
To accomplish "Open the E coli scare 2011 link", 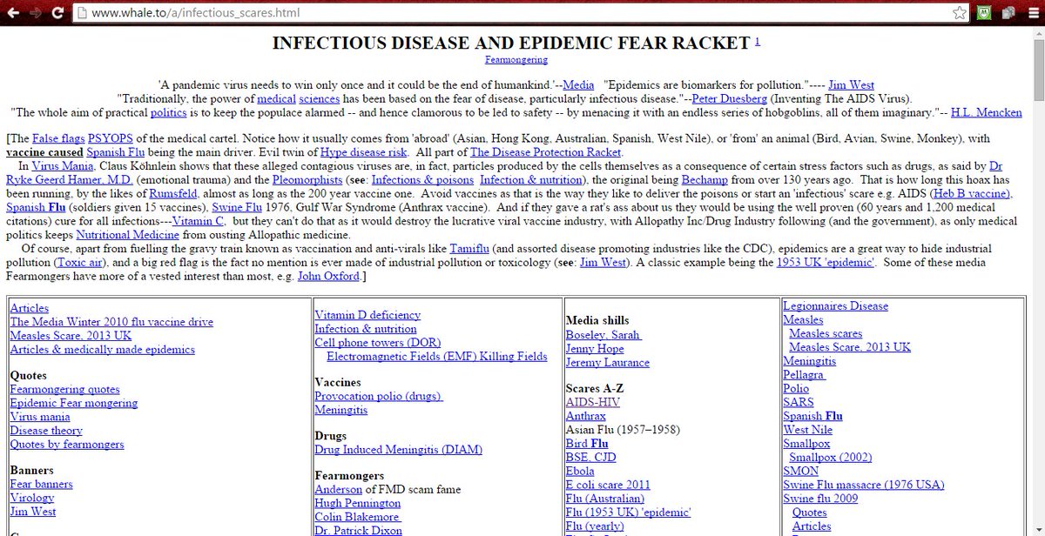I will (x=608, y=486).
